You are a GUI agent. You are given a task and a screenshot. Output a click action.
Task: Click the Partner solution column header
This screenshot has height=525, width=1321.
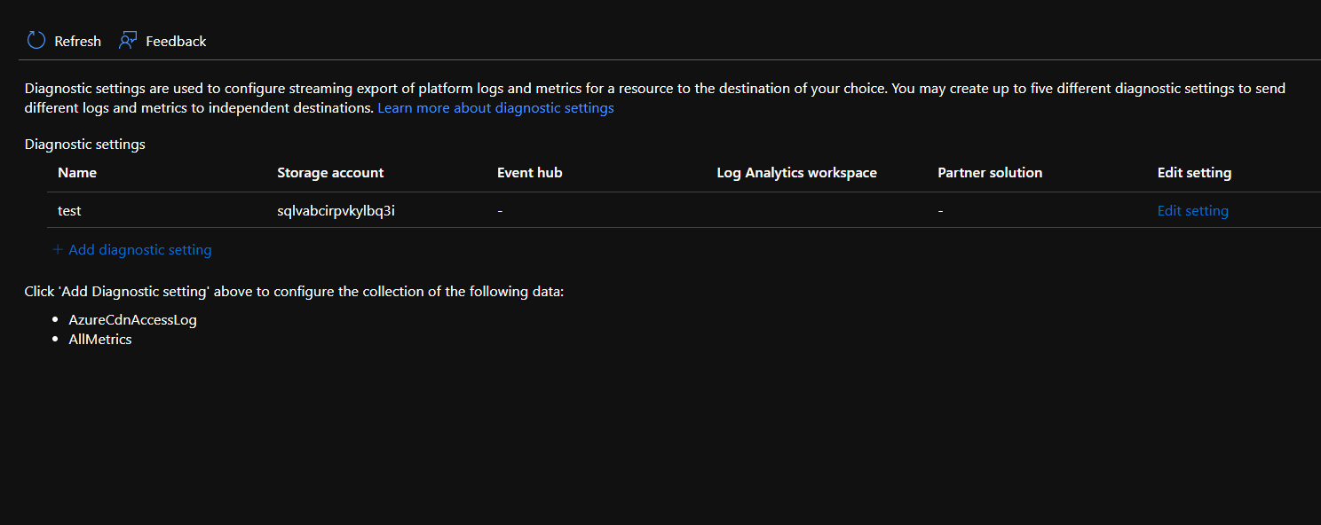[x=989, y=173]
